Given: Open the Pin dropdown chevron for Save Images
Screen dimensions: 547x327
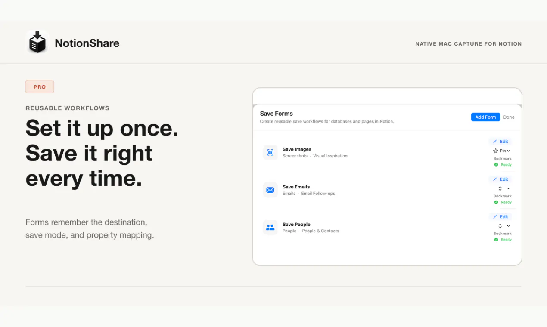Looking at the screenshot, I should tap(509, 151).
